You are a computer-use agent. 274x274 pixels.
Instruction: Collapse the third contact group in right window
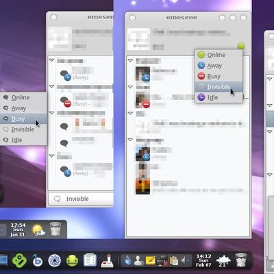click(130, 113)
